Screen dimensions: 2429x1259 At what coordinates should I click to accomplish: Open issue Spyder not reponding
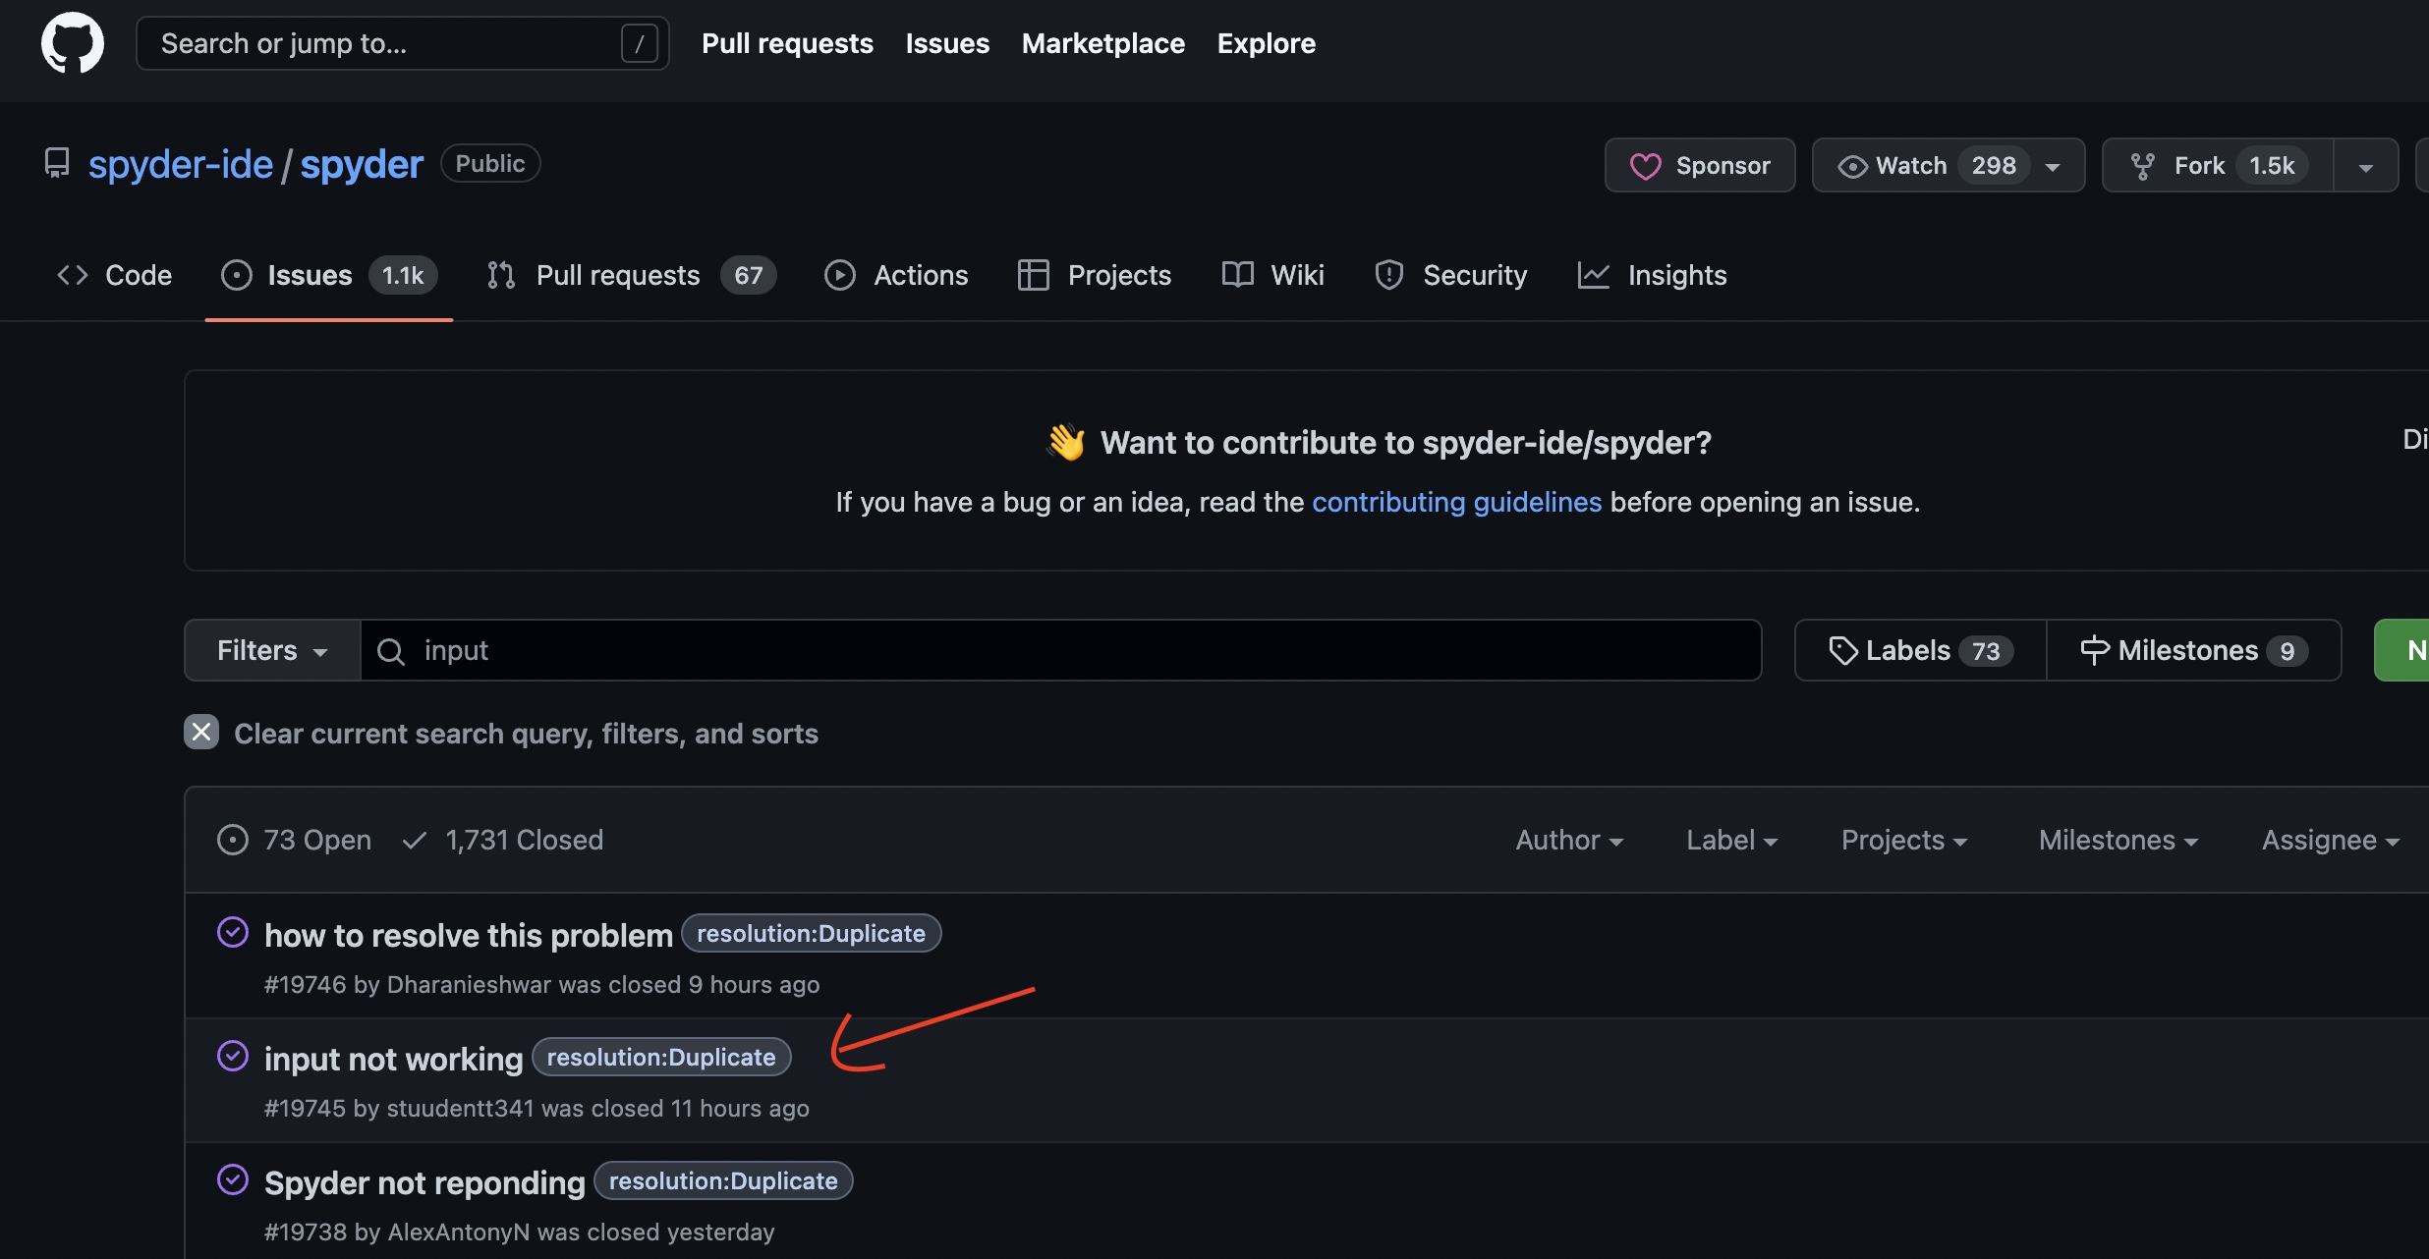tap(424, 1182)
